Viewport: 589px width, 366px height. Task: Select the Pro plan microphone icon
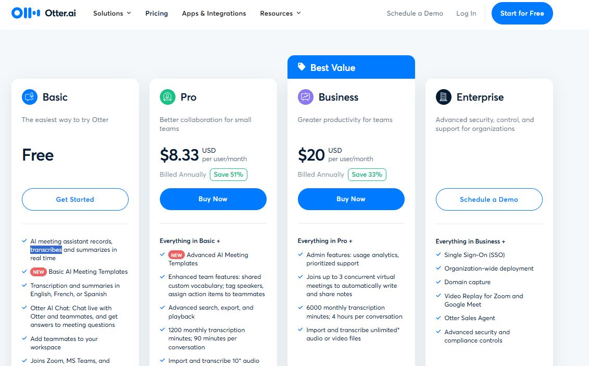point(168,97)
